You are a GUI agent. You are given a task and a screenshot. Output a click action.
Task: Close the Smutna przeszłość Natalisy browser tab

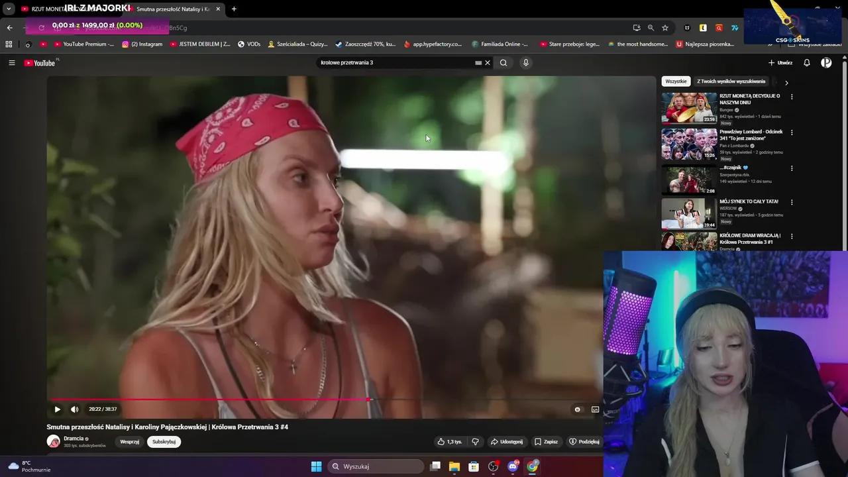[x=218, y=9]
